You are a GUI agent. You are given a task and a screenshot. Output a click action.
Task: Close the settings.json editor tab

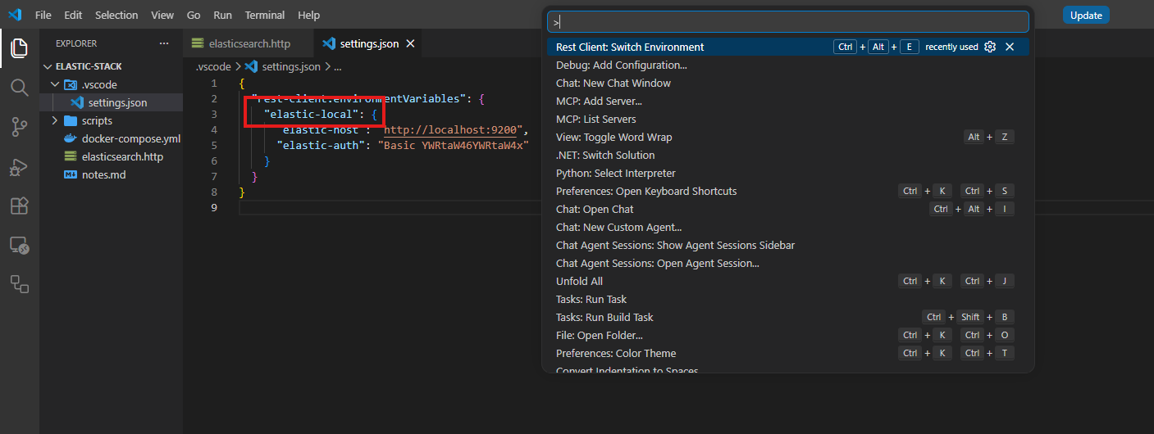[x=410, y=43]
